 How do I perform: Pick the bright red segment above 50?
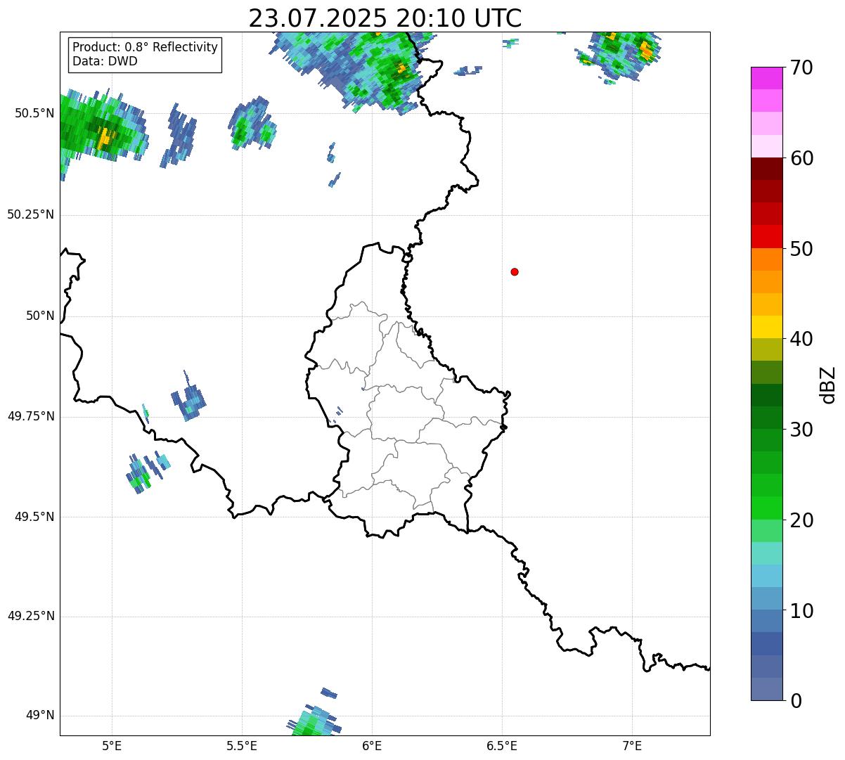coord(767,237)
